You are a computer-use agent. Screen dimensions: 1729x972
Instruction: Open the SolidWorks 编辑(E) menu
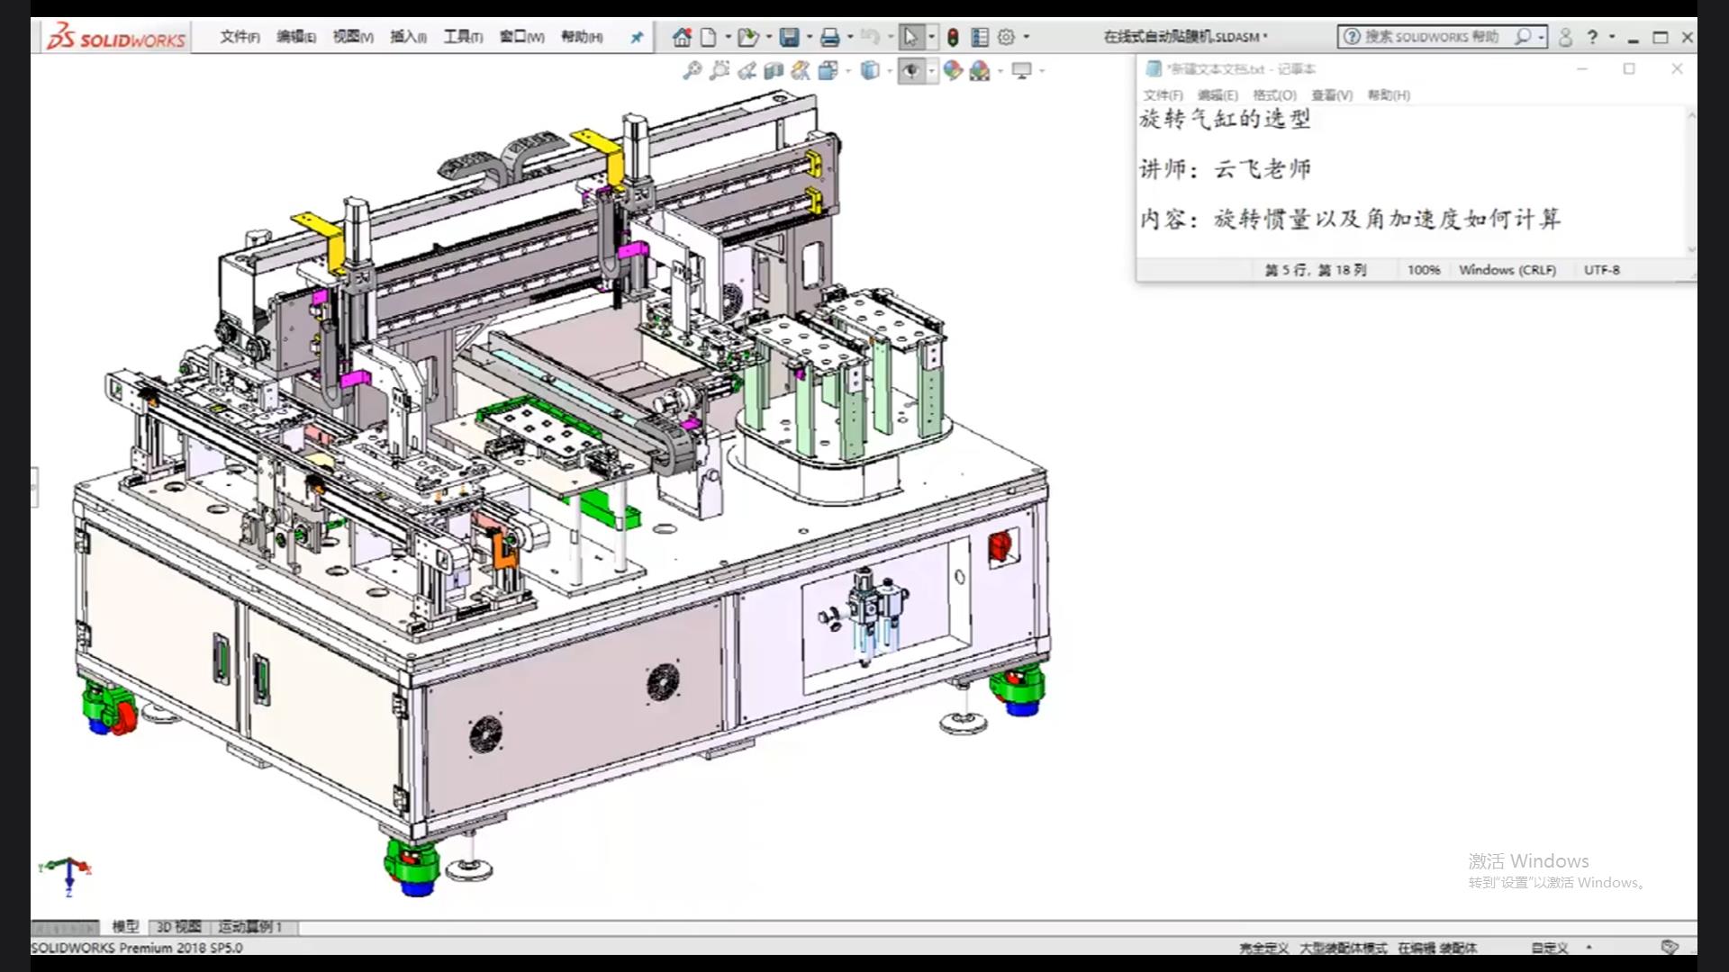296,37
